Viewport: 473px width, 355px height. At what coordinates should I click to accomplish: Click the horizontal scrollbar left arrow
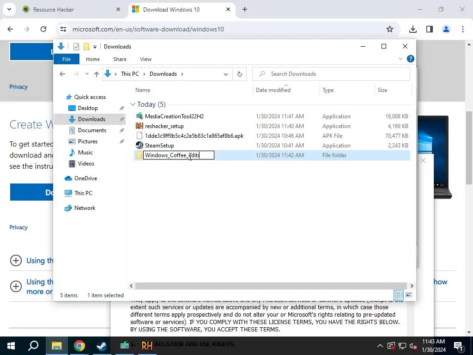pos(131,286)
